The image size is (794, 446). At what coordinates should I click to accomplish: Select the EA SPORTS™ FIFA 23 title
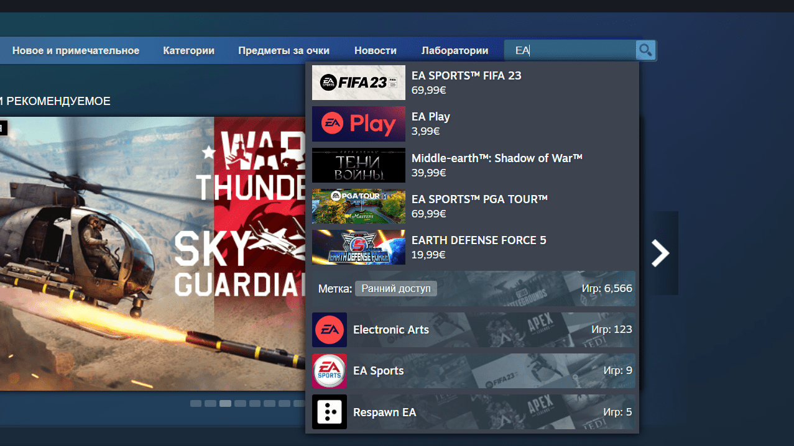pos(466,76)
